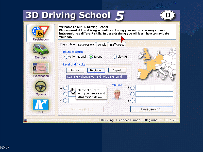Viewport: 203px width, 152px height.
Task: Switch to the Registration tab
Action: click(x=67, y=44)
